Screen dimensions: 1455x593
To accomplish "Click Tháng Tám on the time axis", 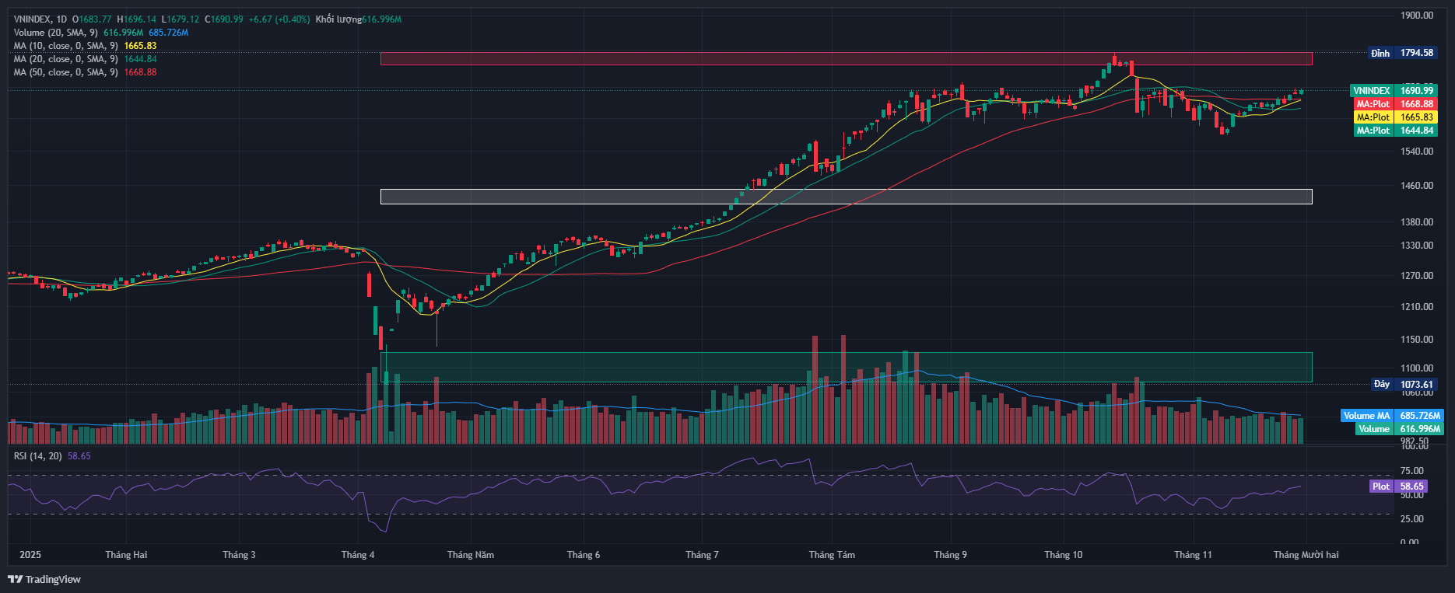I will (832, 555).
